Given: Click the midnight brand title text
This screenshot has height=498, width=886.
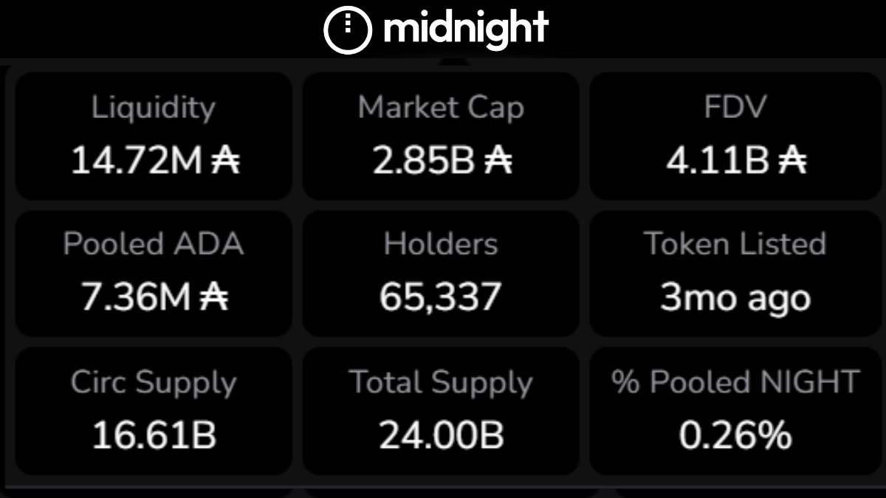Looking at the screenshot, I should tap(466, 29).
